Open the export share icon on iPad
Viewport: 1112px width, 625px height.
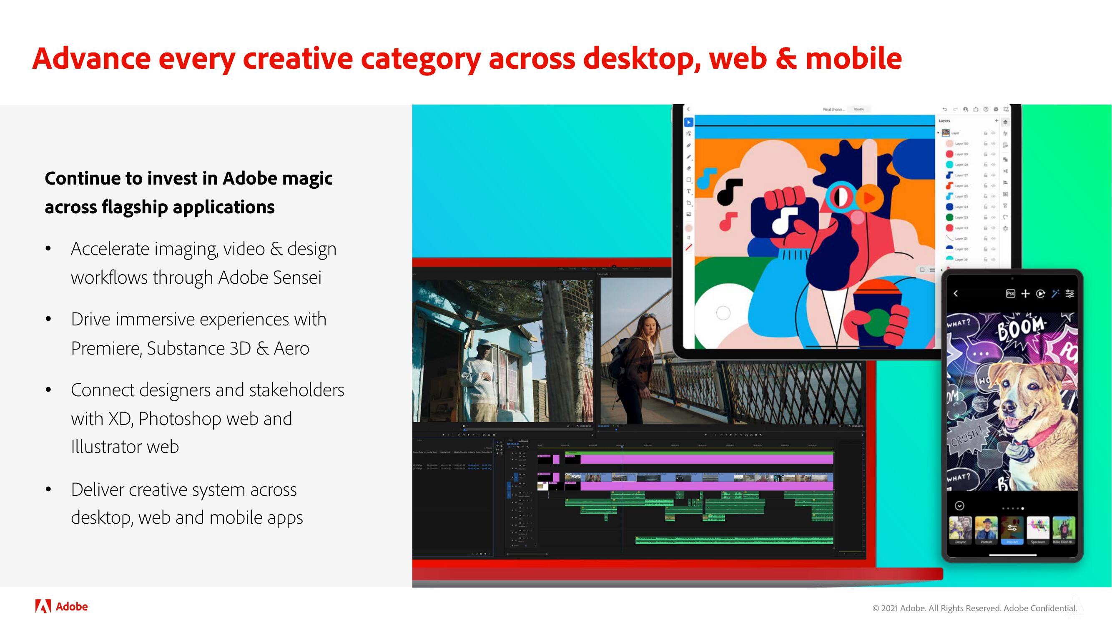[x=976, y=110]
